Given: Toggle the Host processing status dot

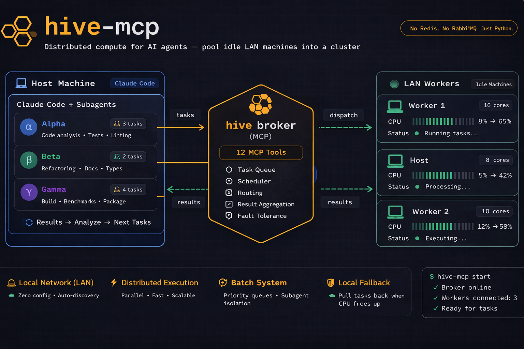Looking at the screenshot, I should 417,187.
